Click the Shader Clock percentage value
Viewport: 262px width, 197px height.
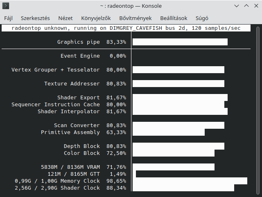click(x=116, y=188)
